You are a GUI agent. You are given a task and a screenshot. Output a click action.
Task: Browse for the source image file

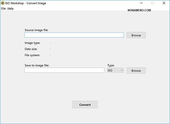pos(136,35)
